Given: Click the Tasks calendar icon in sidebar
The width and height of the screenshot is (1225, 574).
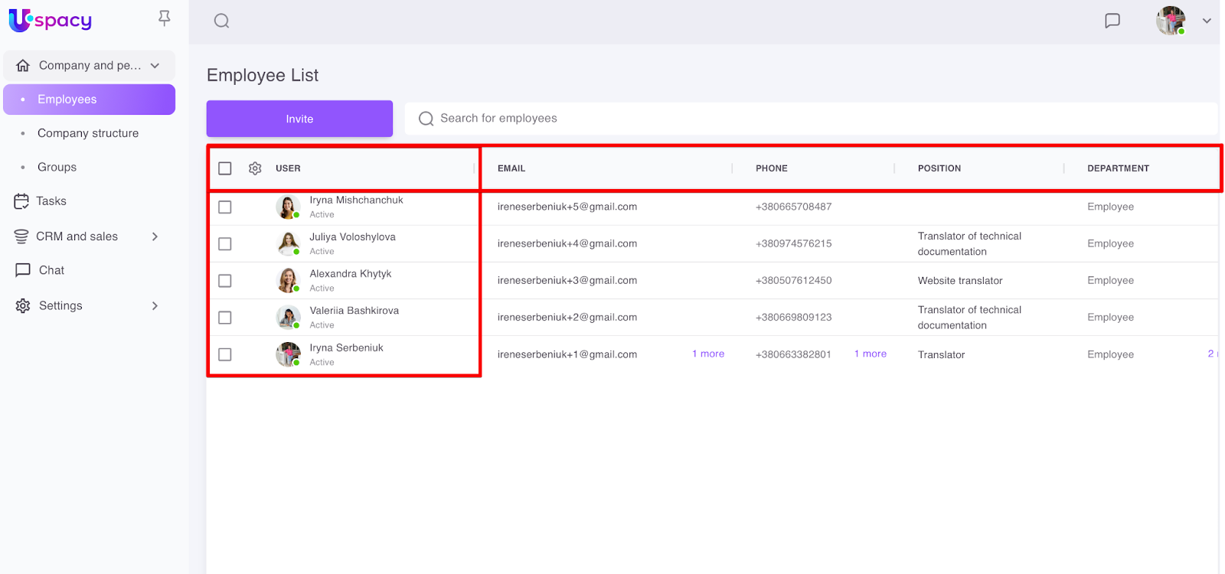Looking at the screenshot, I should (x=21, y=201).
